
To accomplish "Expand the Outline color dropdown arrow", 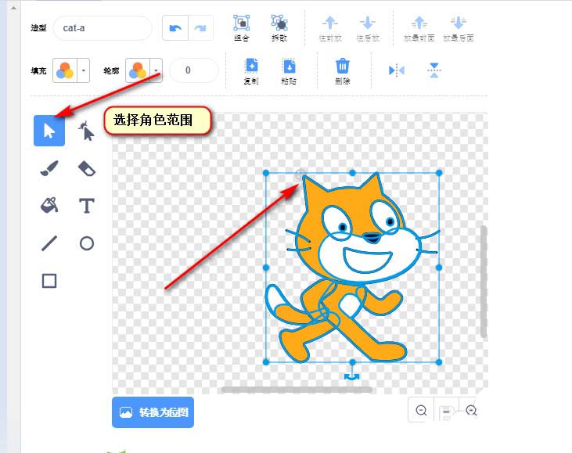I will coord(156,70).
